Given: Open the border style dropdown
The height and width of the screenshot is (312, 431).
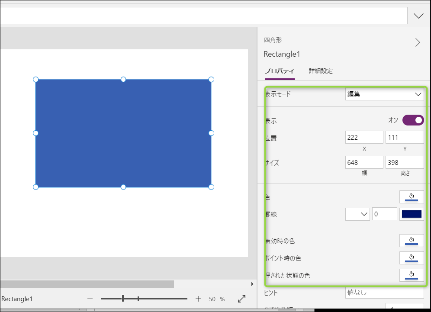Looking at the screenshot, I should (357, 214).
